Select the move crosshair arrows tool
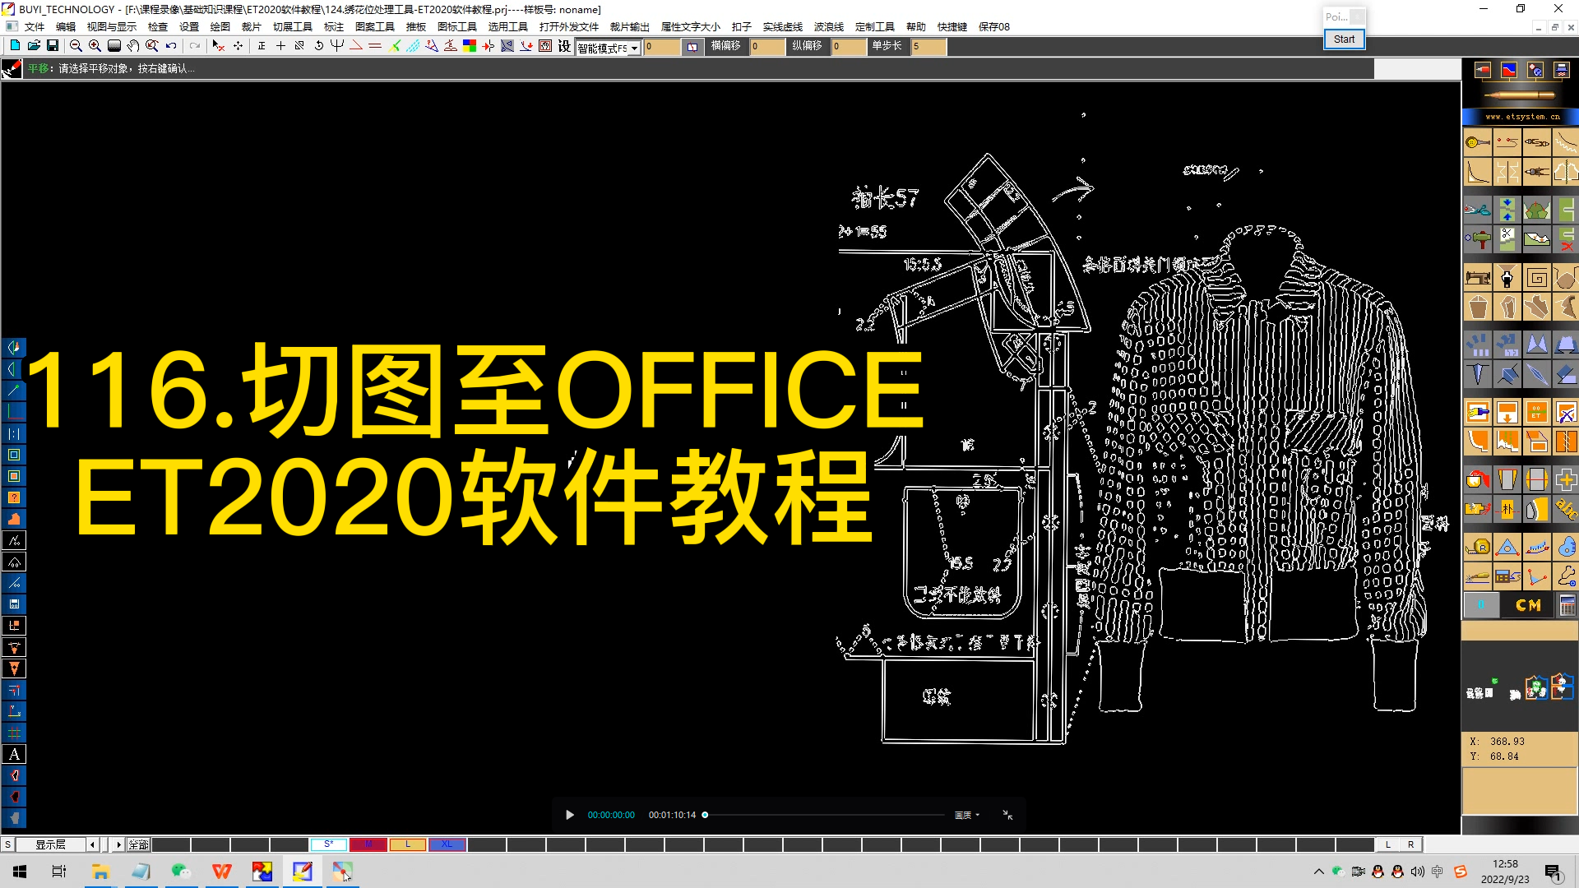Screen dimensions: 1579x888 pyautogui.click(x=238, y=46)
